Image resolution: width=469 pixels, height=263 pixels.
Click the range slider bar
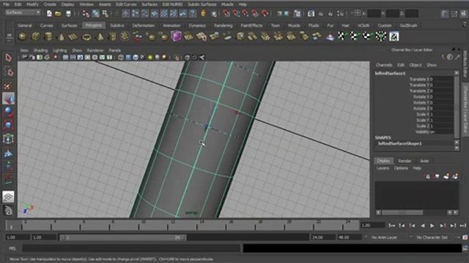122,237
